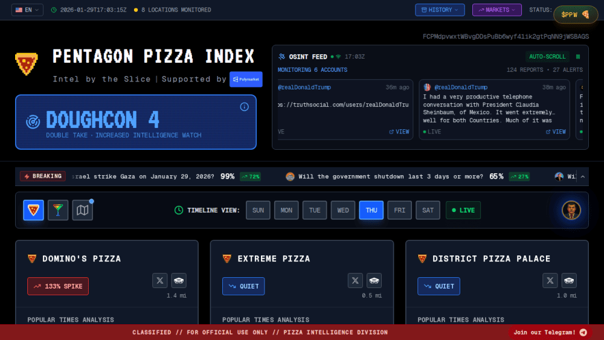
Task: Click the @realDonaldTrump handle in 38m ago post
Action: pos(461,88)
